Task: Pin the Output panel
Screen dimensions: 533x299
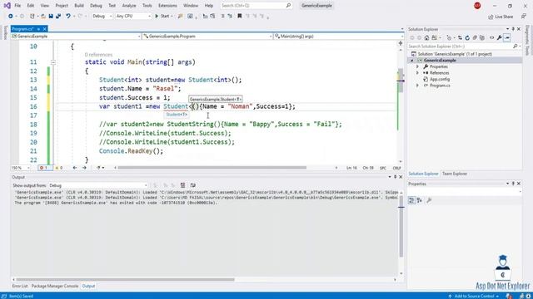Action: 395,177
